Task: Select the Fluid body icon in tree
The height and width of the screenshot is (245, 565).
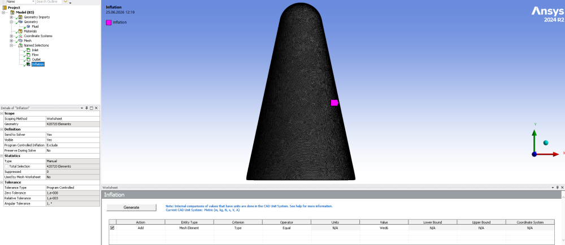Action: point(28,26)
